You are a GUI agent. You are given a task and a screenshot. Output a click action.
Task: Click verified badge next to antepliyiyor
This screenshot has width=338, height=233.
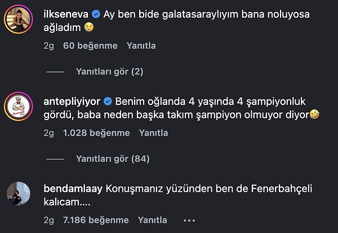(x=108, y=102)
